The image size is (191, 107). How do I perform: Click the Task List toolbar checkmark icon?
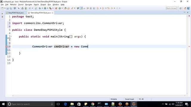[30, 8]
